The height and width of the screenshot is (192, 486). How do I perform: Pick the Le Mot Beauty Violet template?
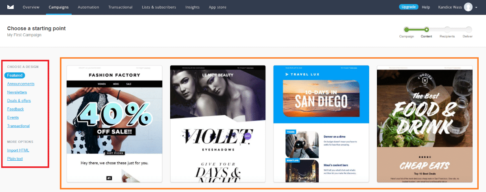218,124
